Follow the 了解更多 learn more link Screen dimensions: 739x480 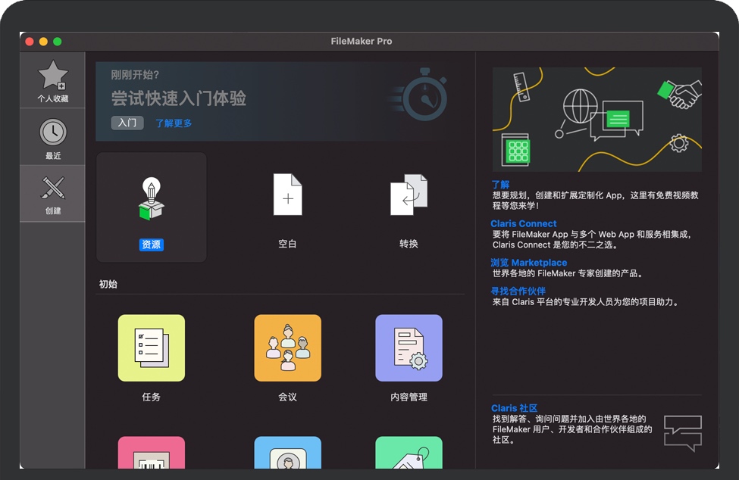pos(174,123)
